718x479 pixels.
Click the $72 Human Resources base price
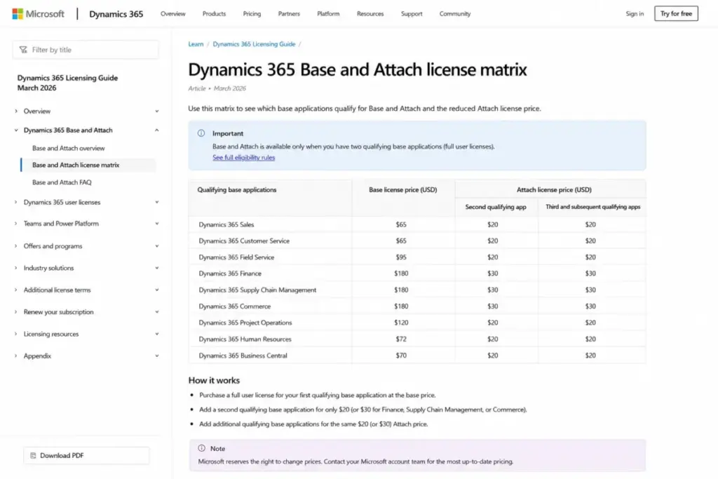coord(401,339)
